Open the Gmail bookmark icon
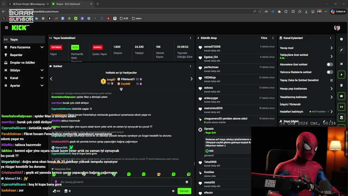The width and height of the screenshot is (348, 196). click(x=56, y=19)
